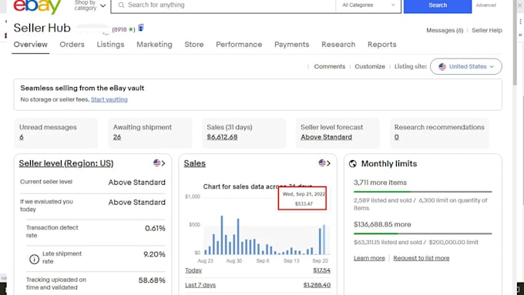This screenshot has width=524, height=295.
Task: Click the US flag in listing site selector
Action: click(442, 66)
